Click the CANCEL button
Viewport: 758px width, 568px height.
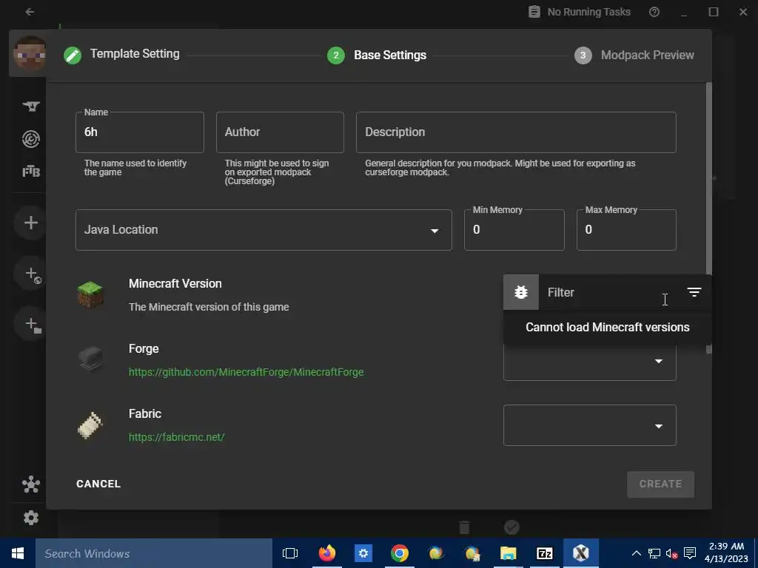tap(98, 484)
